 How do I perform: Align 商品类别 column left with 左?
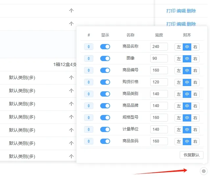pos(179,94)
